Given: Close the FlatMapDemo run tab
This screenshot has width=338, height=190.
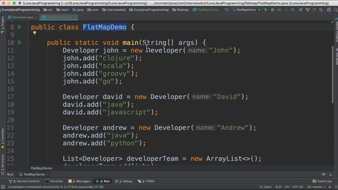Looking at the screenshot, I should pyautogui.click(x=48, y=175).
